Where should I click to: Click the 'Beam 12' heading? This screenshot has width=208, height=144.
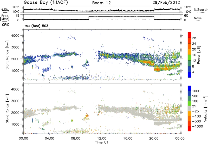click(101, 3)
